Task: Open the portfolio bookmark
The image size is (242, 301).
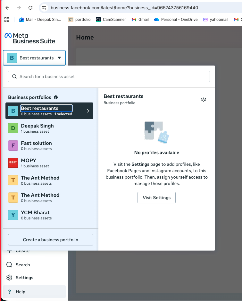Action: tap(79, 20)
